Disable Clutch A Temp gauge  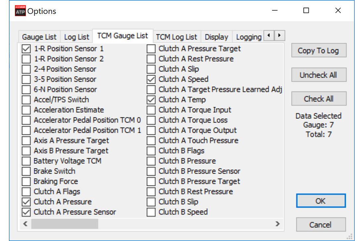tap(151, 100)
